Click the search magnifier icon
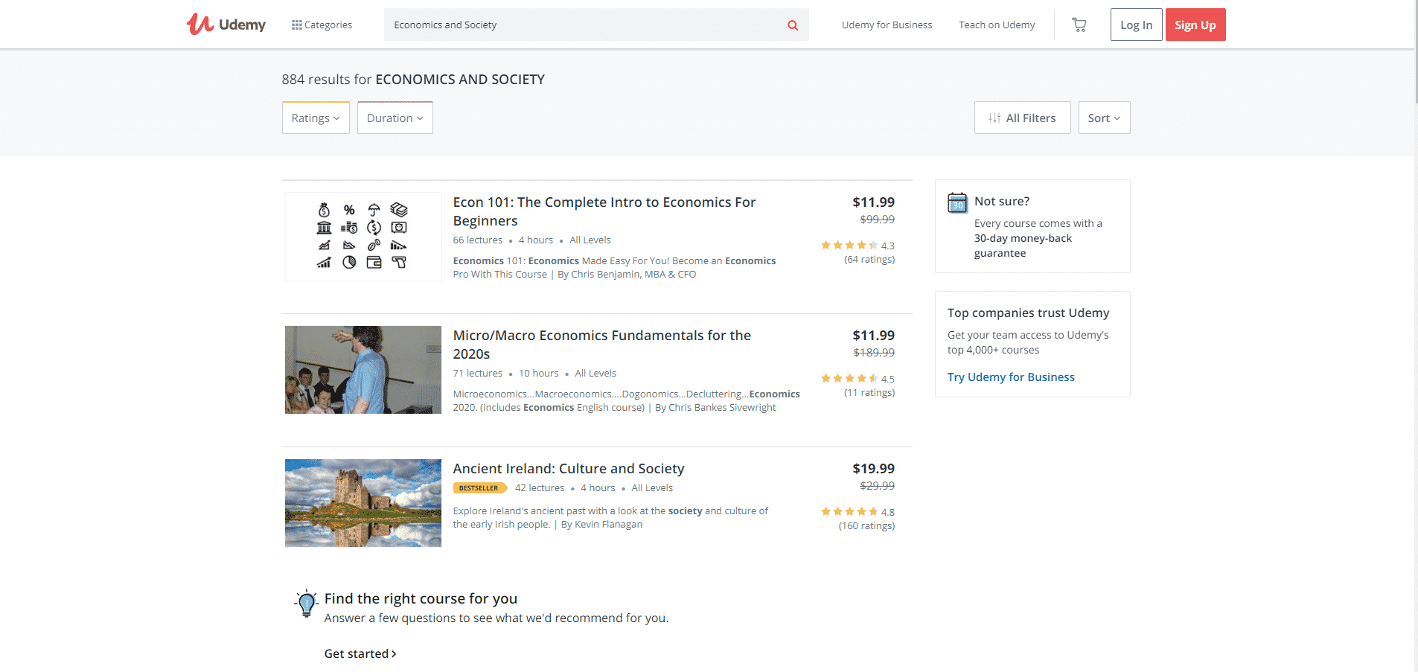 pos(793,25)
